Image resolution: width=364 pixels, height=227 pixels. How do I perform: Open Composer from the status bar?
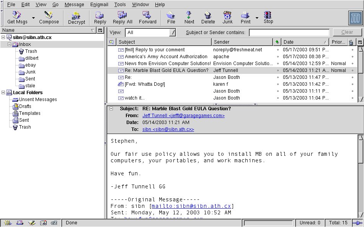click(32, 223)
